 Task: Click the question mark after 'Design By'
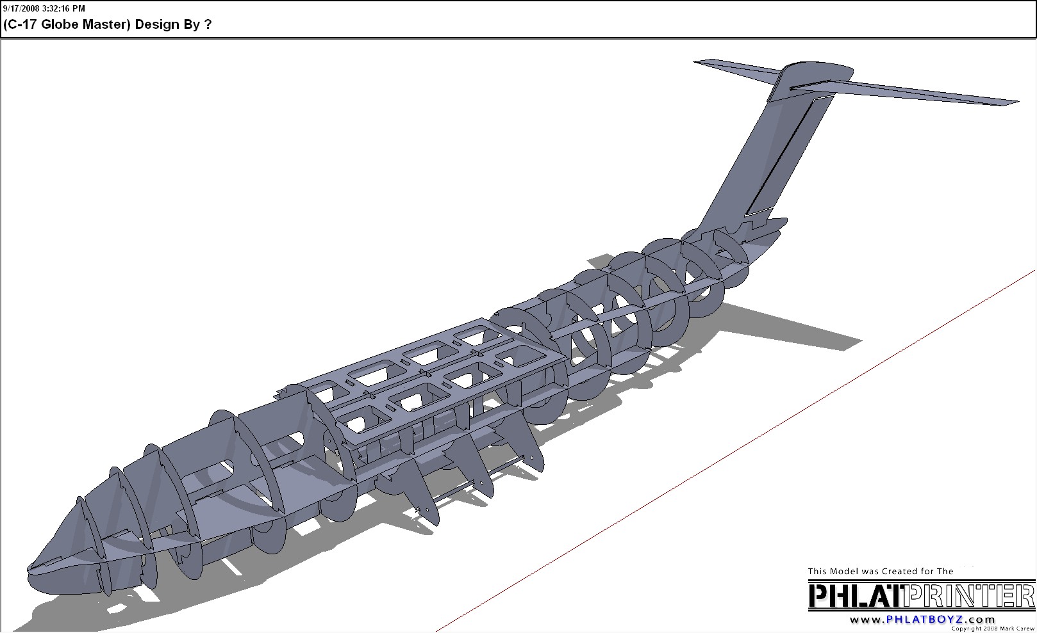pyautogui.click(x=207, y=24)
